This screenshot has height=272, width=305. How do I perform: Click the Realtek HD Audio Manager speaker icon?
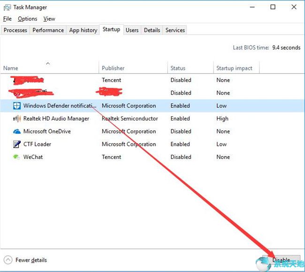(x=16, y=119)
